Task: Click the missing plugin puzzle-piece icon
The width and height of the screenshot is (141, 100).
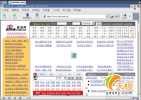Action: click(x=74, y=55)
